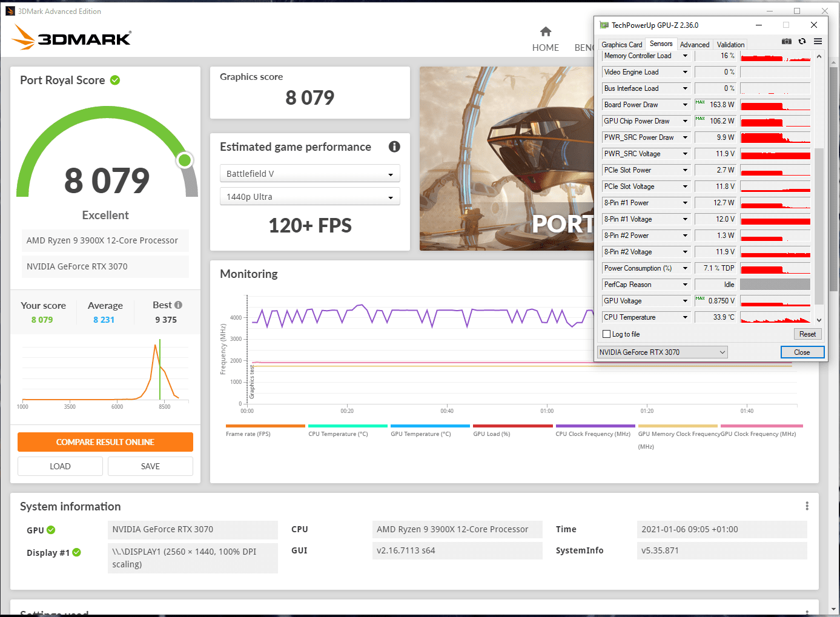Click COMPARE RESULT ONLINE button
This screenshot has height=617, width=840.
(105, 442)
